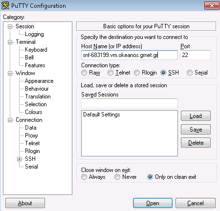
Task: Click the Load button
Action: (x=196, y=116)
